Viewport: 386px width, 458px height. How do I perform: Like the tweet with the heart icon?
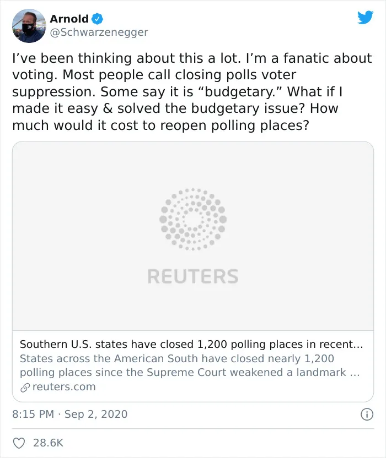pos(19,443)
